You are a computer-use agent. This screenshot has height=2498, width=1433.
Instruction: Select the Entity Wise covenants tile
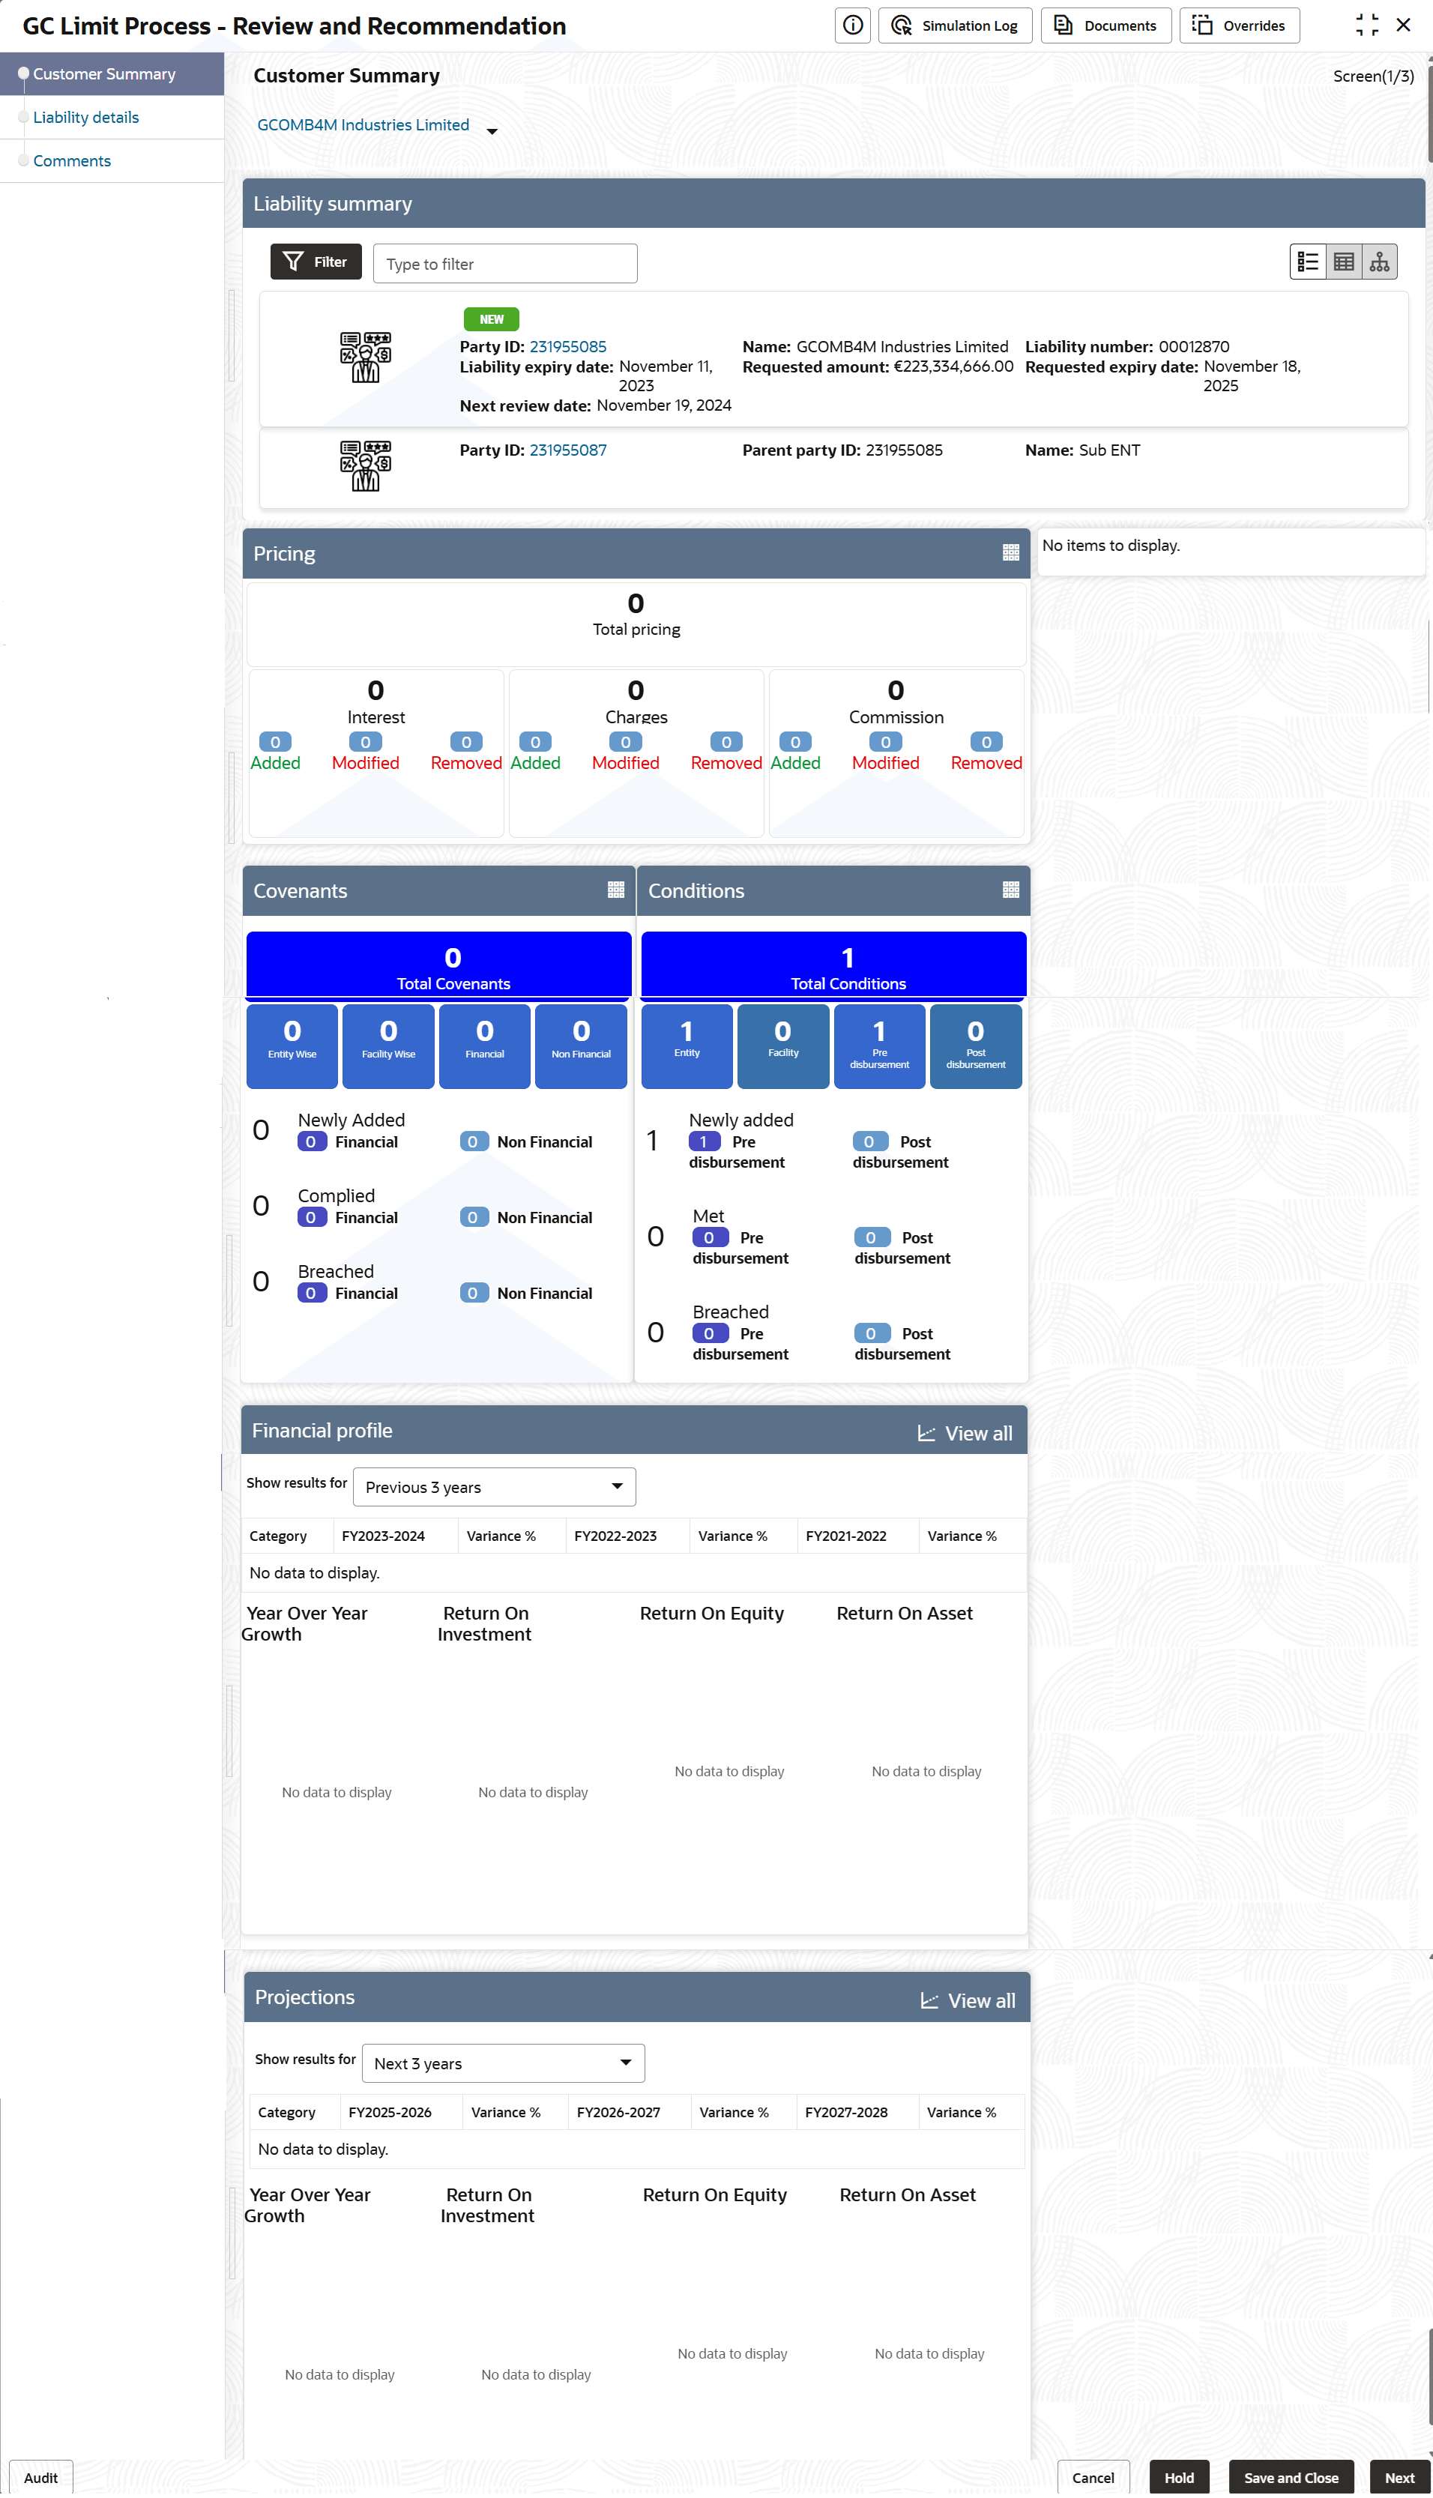292,1046
